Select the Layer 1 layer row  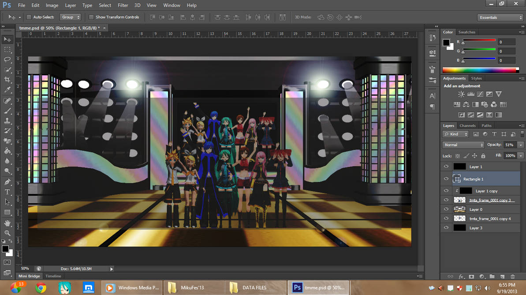481,166
